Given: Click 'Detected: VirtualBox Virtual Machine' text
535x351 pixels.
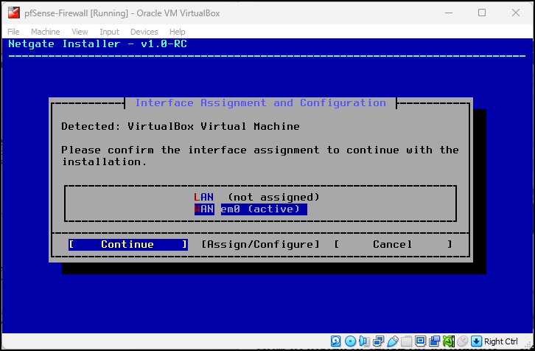Looking at the screenshot, I should 181,126.
